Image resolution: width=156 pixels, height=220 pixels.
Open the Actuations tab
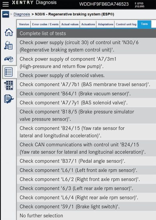[x=88, y=24]
